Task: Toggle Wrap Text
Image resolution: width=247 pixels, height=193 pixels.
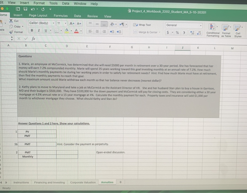Action: pyautogui.click(x=142, y=25)
